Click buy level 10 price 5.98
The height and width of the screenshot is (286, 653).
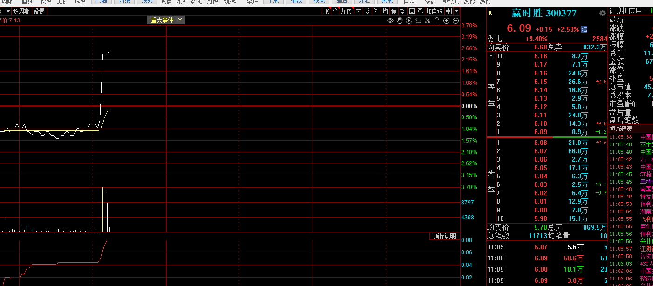540,218
